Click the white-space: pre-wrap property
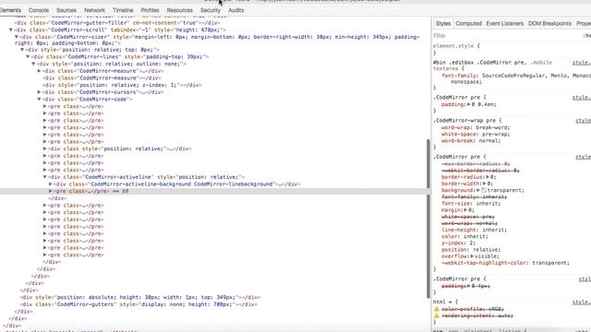The image size is (591, 332). [x=476, y=134]
